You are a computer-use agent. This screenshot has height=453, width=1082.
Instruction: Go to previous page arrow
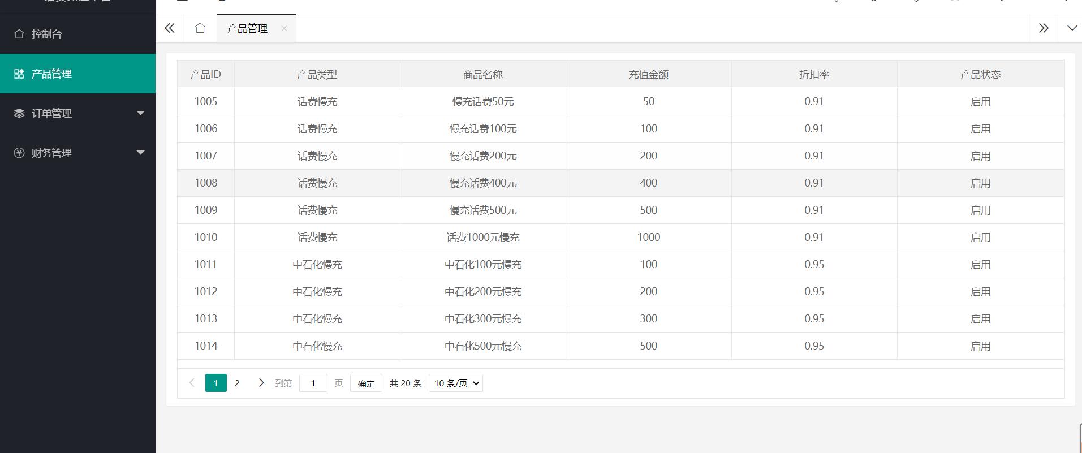tap(192, 383)
